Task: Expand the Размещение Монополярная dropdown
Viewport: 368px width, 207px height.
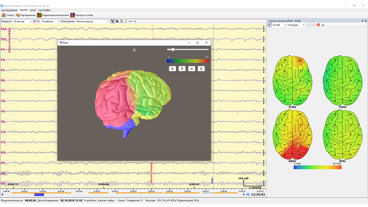Action: pos(92,21)
